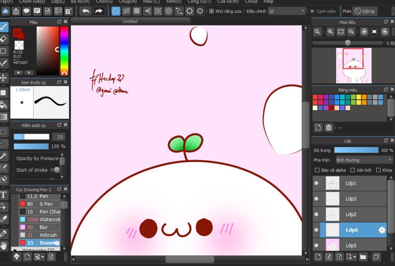Select the Airbrush brush in list
Viewport: 395px width, 266px height.
[x=48, y=235]
